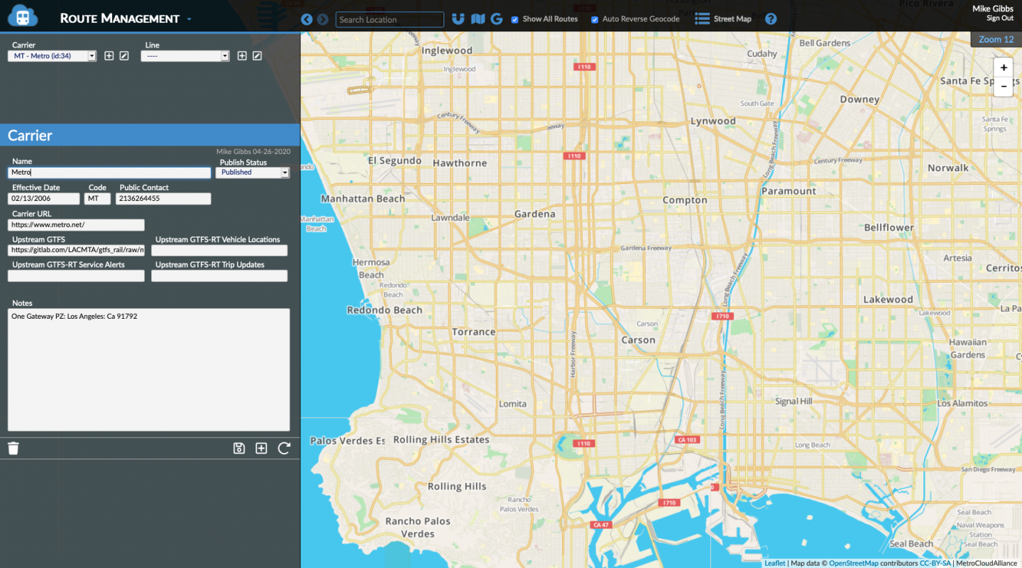Click the OpenStreetMap attribution link

853,563
